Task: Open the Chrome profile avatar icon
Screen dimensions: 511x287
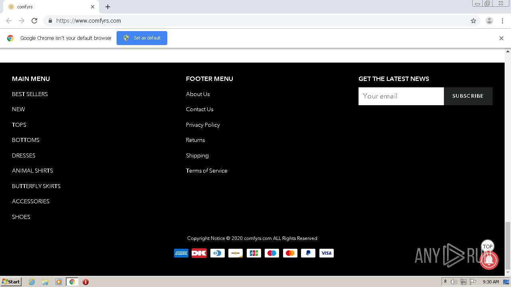Action: click(489, 21)
